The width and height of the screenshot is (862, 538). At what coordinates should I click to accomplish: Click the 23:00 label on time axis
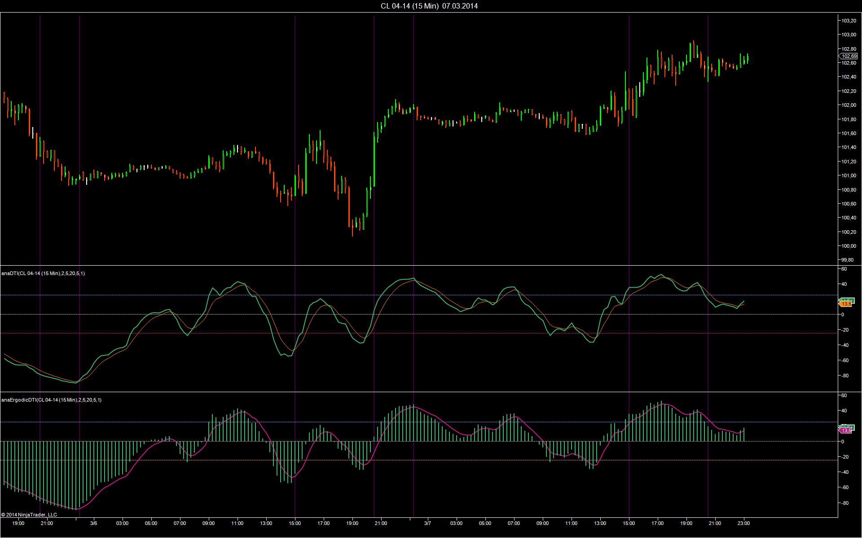coord(743,523)
